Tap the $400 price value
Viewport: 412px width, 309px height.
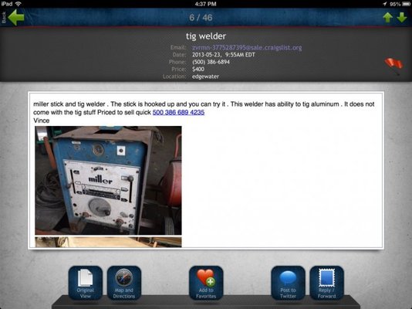click(x=198, y=70)
